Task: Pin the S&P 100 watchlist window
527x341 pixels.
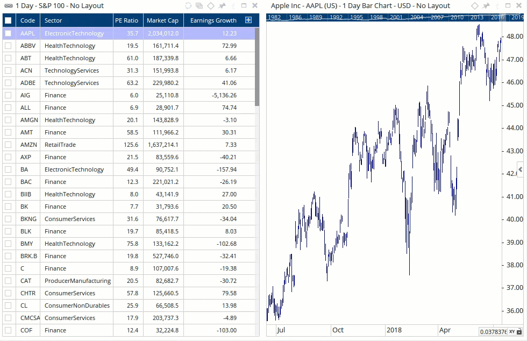Action: (222, 6)
